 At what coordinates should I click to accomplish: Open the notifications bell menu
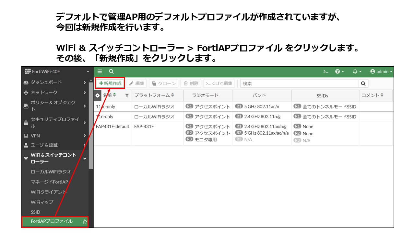tap(357, 72)
